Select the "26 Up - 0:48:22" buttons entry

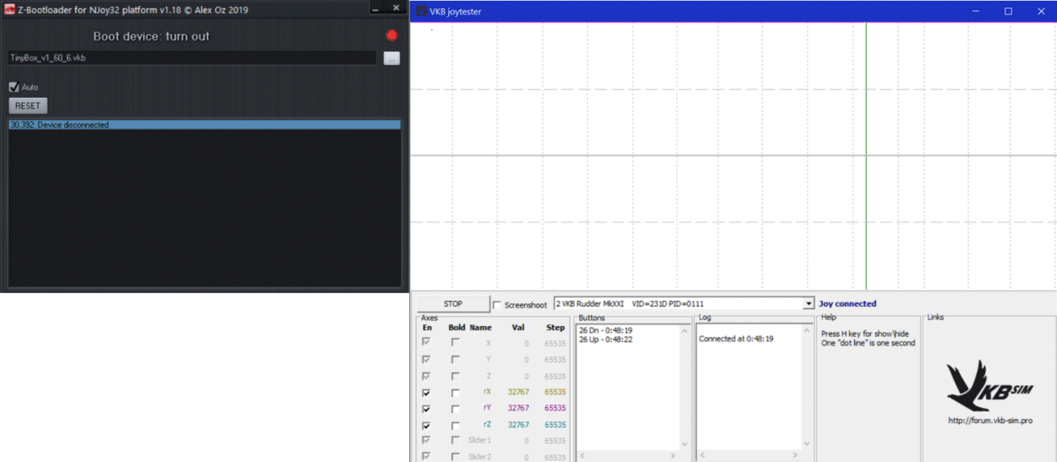[605, 340]
